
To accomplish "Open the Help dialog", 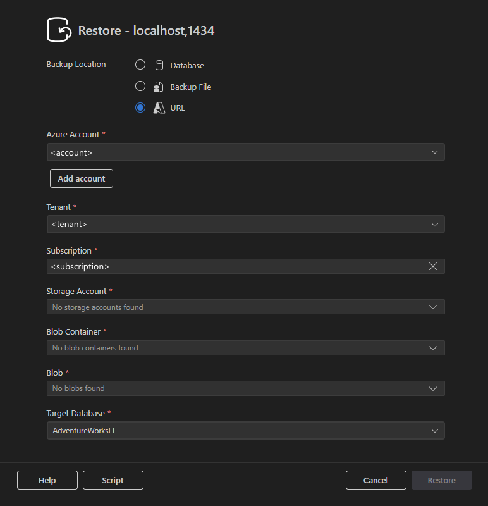I will [47, 480].
